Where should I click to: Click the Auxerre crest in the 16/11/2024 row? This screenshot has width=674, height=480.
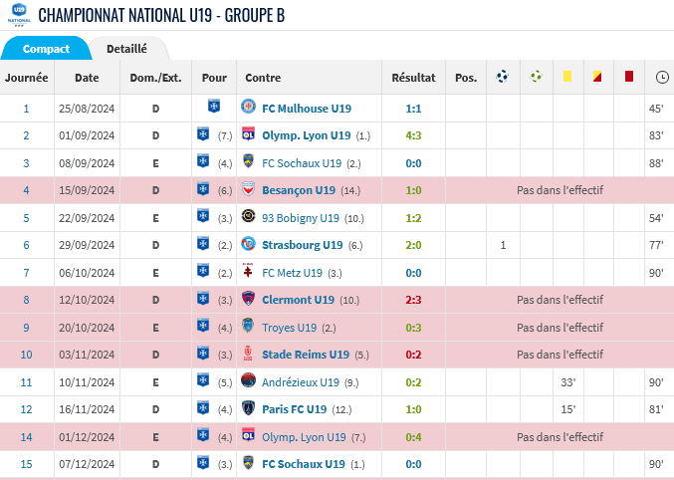point(203,407)
